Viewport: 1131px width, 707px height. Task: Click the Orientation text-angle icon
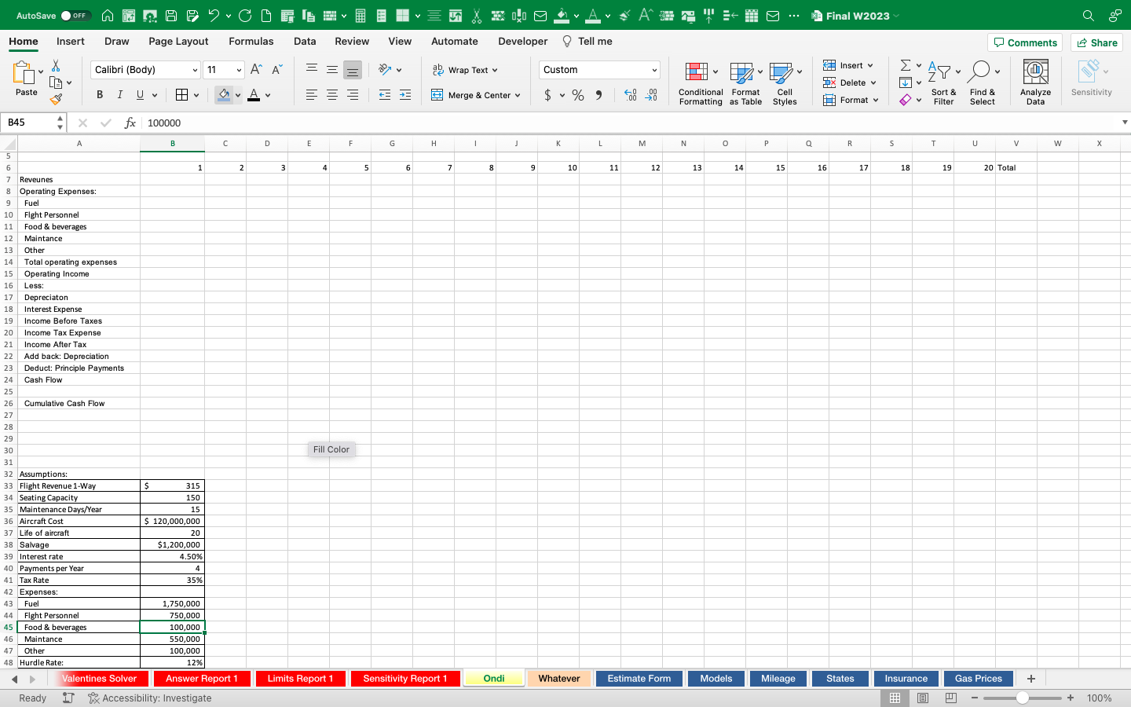385,70
